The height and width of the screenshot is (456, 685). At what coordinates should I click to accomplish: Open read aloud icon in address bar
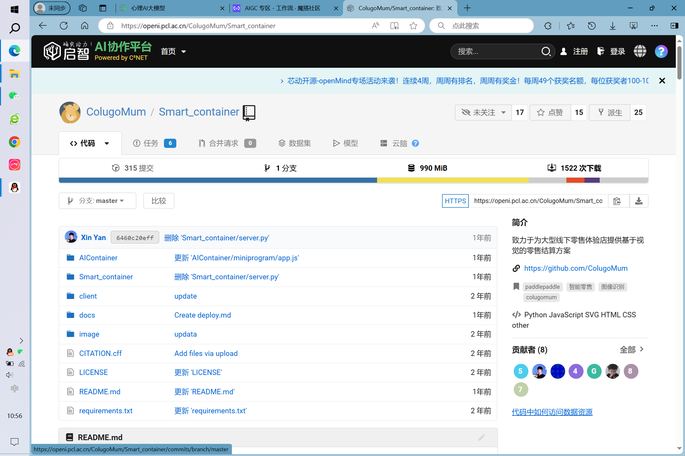pos(375,26)
